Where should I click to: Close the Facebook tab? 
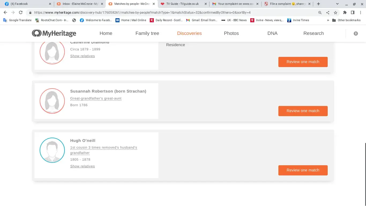[50, 4]
